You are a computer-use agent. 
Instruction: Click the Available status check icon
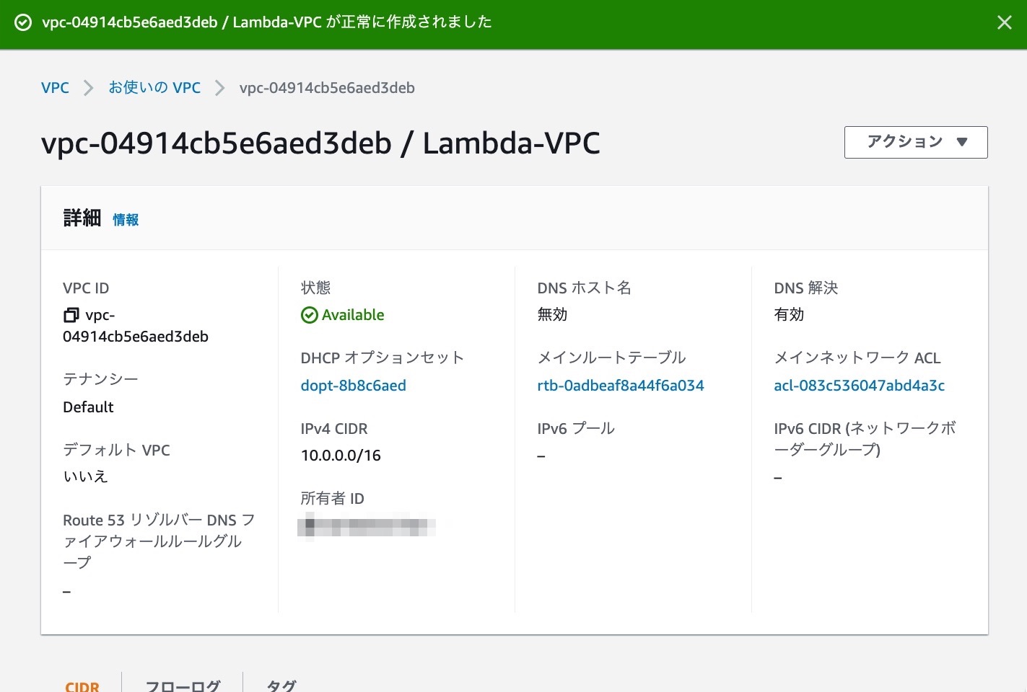coord(310,315)
